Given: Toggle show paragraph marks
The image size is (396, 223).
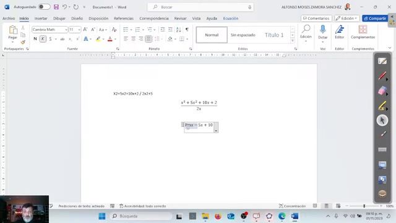Looking at the screenshot, I should click(x=187, y=30).
